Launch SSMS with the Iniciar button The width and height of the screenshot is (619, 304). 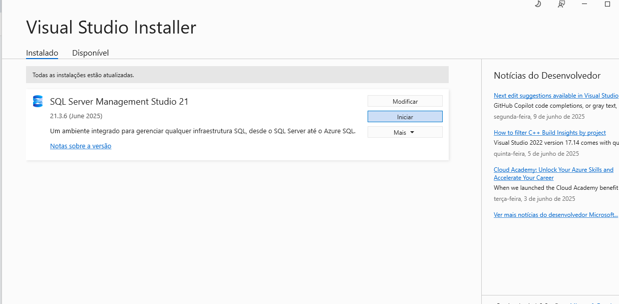coord(405,117)
